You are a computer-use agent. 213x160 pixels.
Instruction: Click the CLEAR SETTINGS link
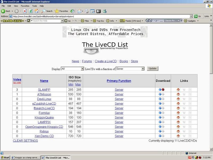pyautogui.click(x=25, y=141)
